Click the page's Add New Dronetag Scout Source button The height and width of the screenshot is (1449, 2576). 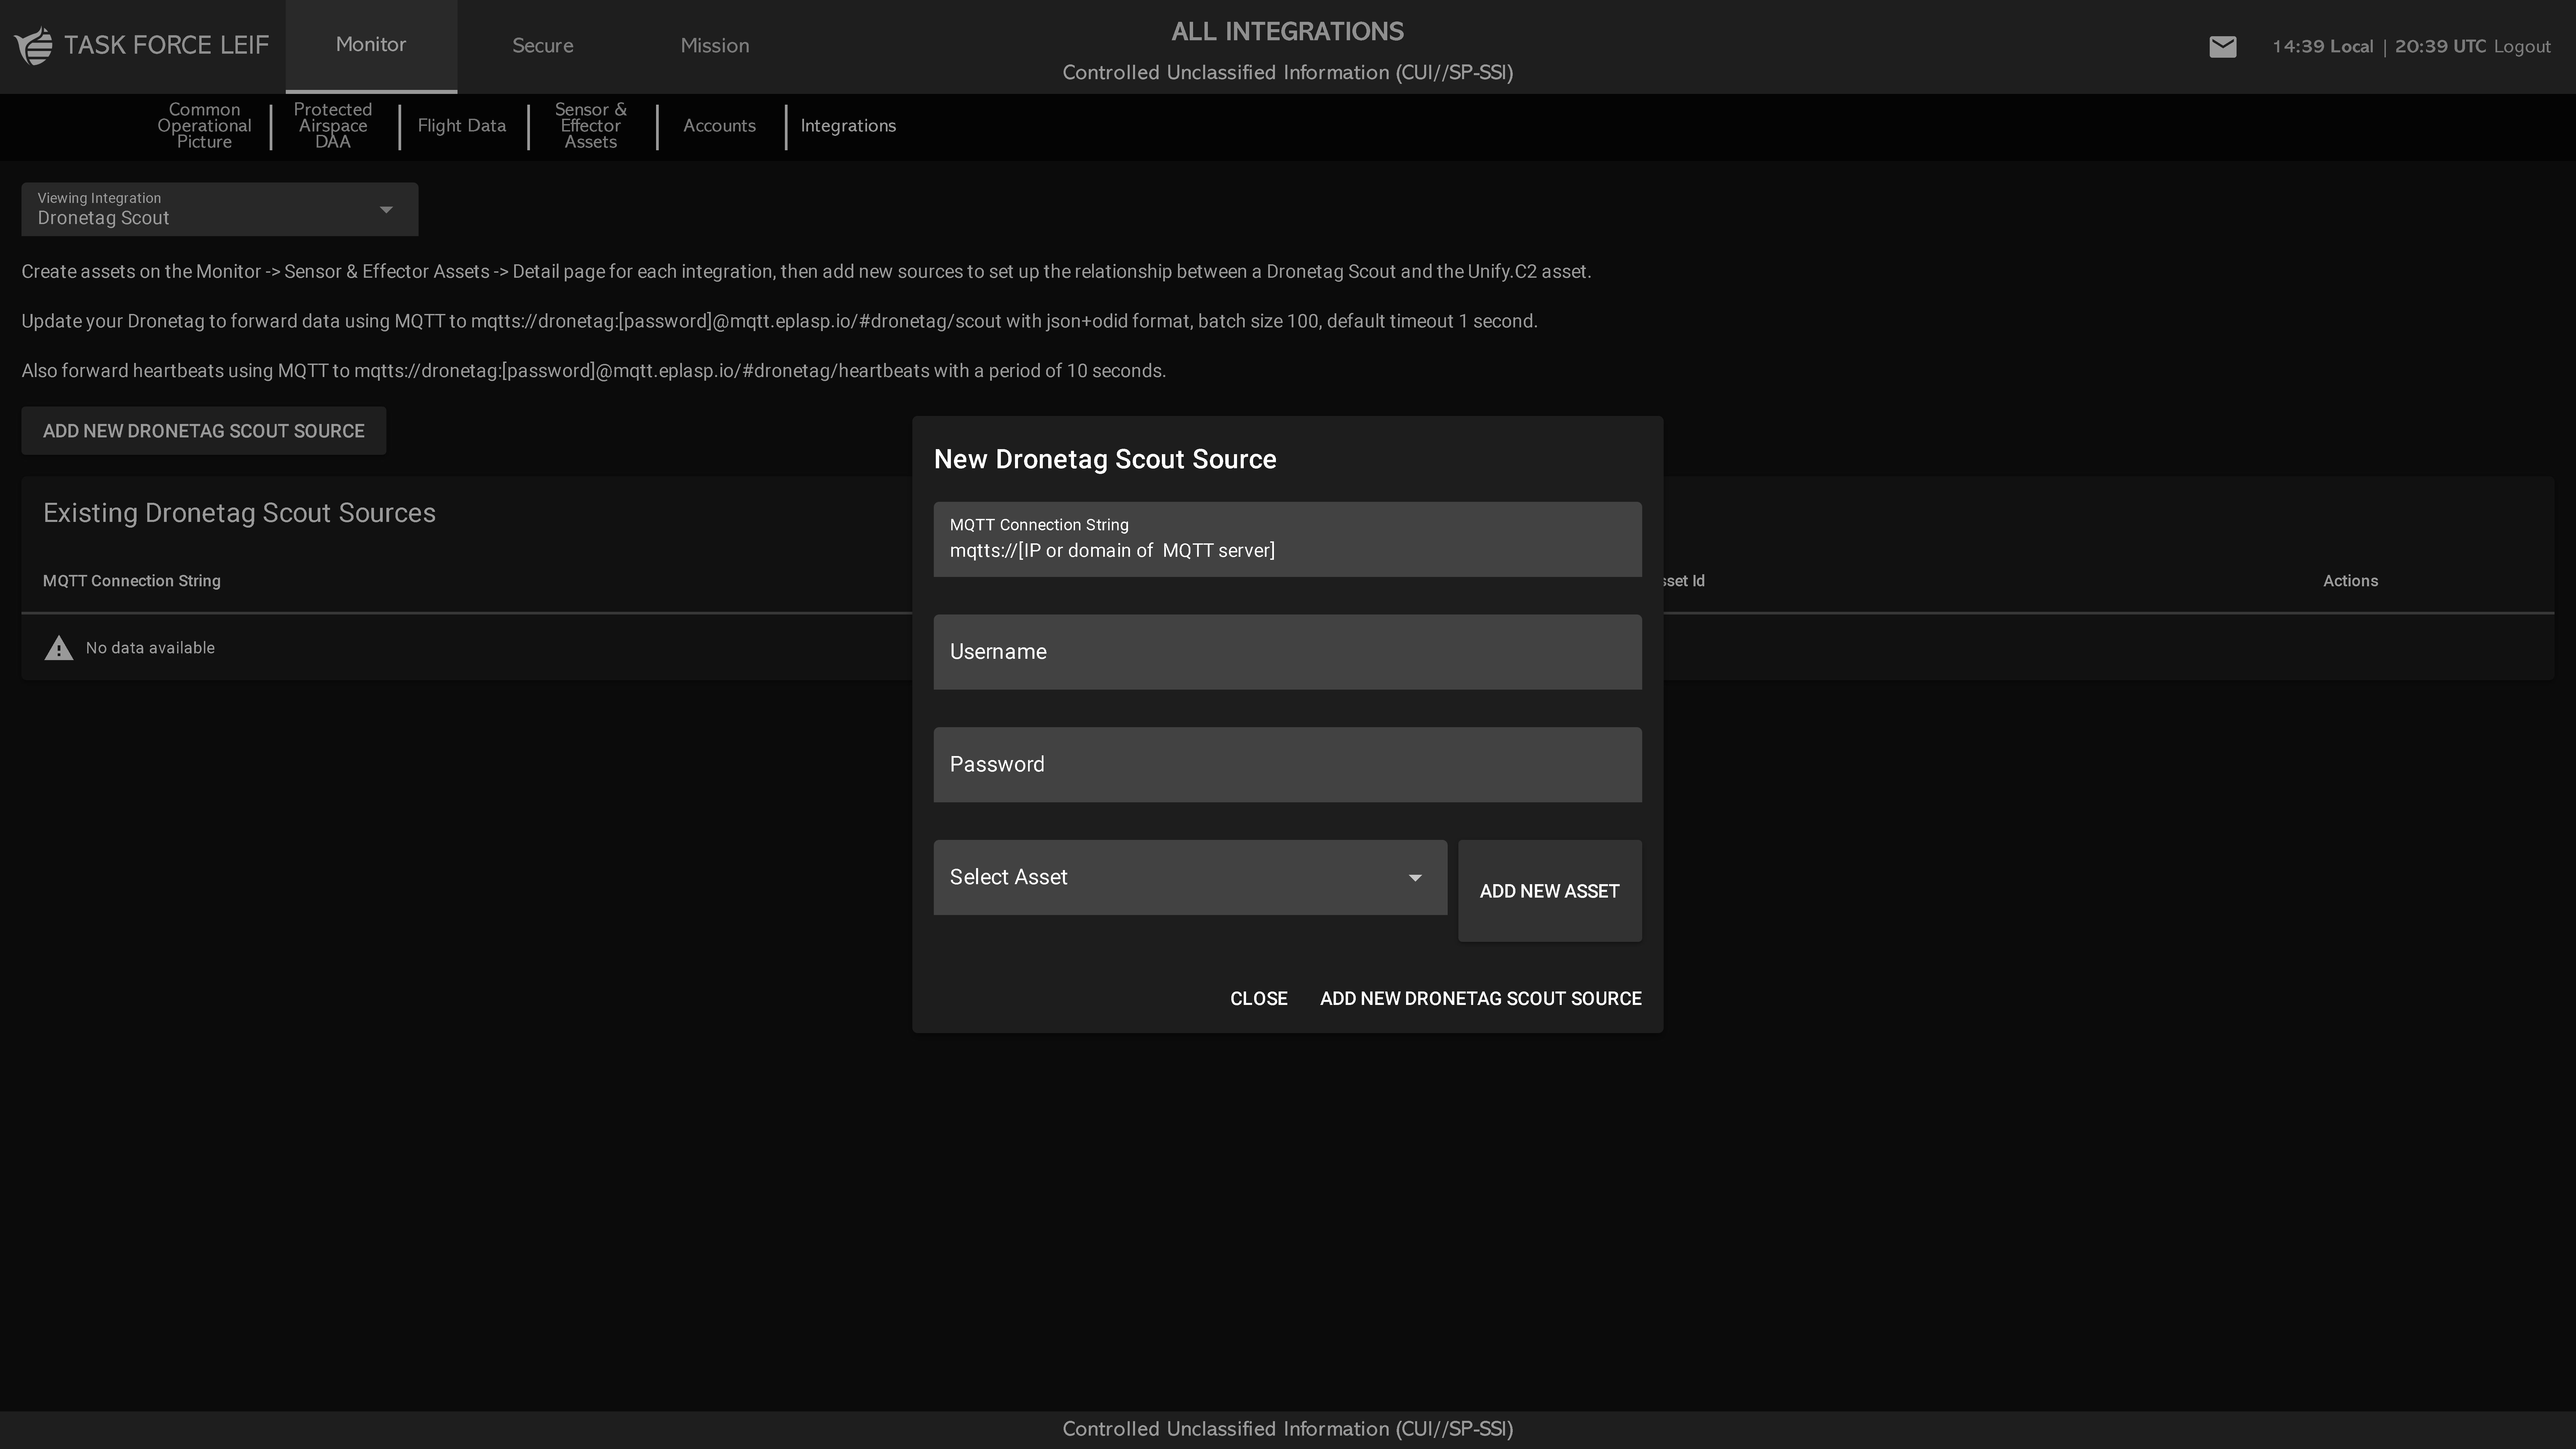[204, 431]
